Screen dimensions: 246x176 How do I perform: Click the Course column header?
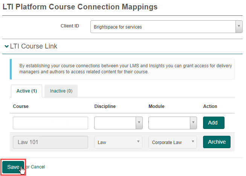[21, 106]
